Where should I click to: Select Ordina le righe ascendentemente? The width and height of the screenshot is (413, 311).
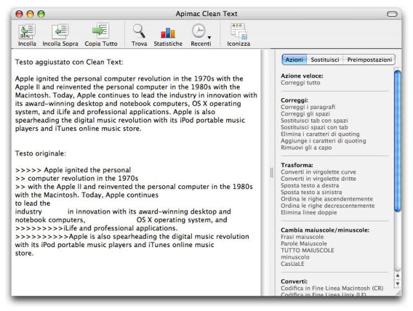tap(327, 199)
